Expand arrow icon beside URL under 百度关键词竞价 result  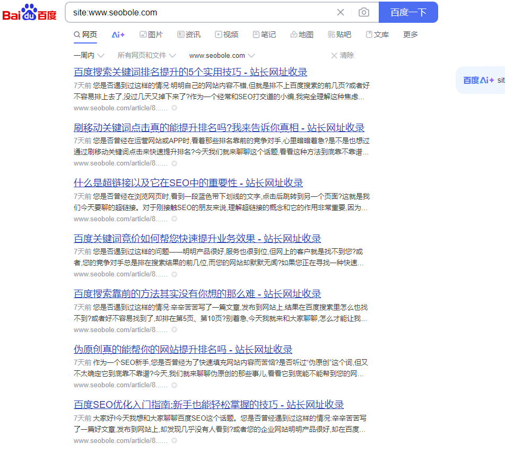pyautogui.click(x=174, y=274)
